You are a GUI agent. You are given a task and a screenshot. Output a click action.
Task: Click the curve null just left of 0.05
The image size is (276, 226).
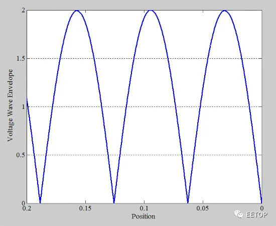pos(188,202)
